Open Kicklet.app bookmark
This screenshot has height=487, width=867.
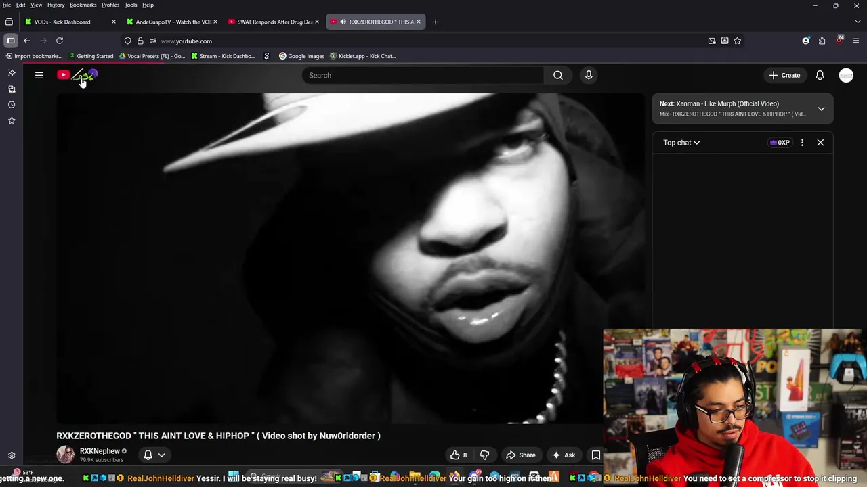click(x=363, y=56)
